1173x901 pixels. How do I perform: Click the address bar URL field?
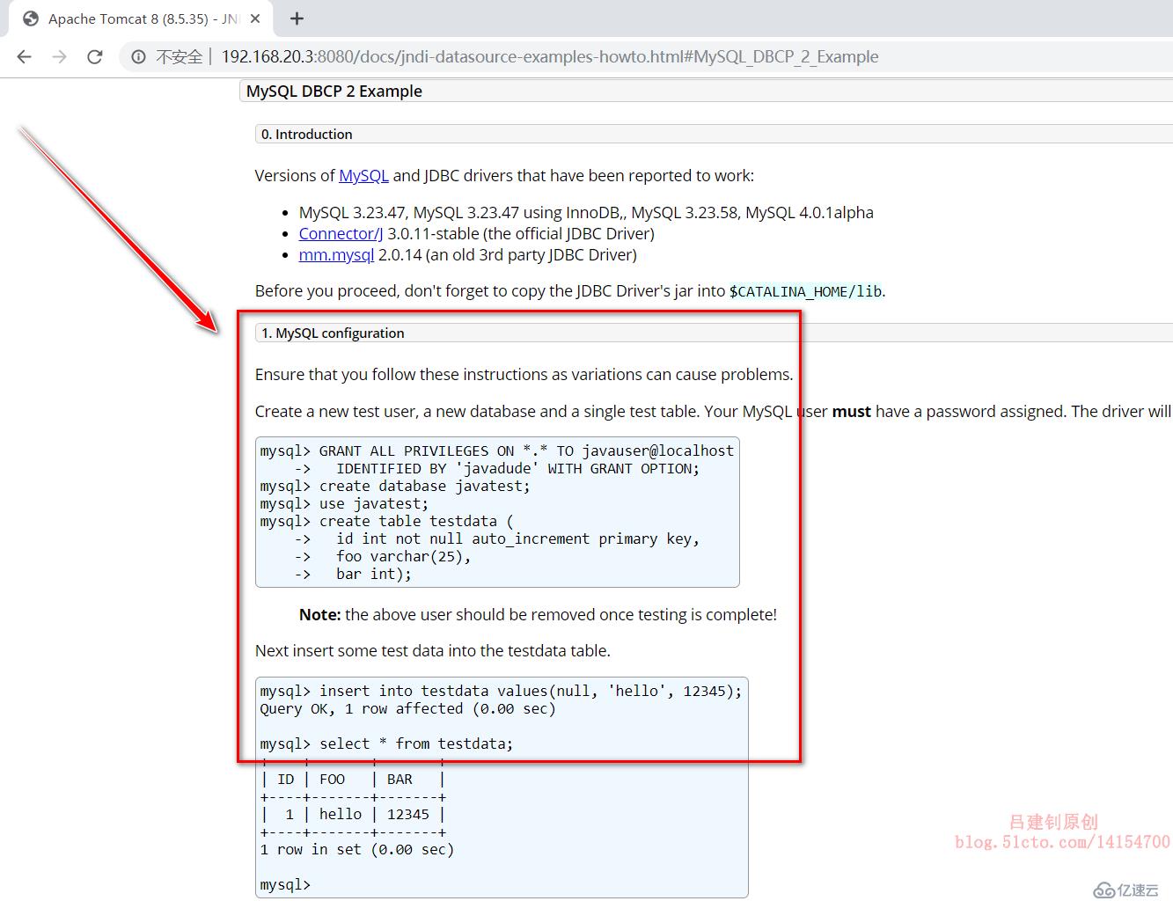coord(550,57)
